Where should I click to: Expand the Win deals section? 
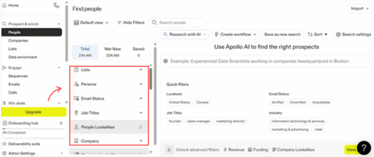coord(59,103)
